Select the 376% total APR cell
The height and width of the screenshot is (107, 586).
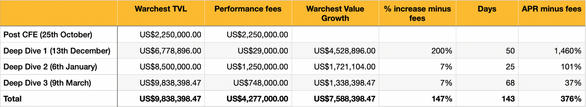coord(552,99)
